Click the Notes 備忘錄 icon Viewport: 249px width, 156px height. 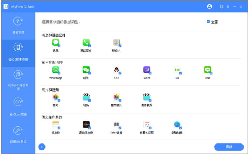pyautogui.click(x=55, y=124)
